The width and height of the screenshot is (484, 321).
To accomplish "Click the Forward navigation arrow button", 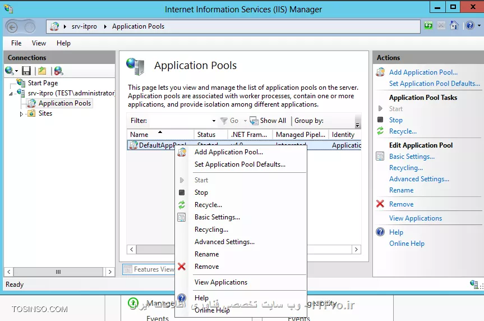I will click(30, 27).
